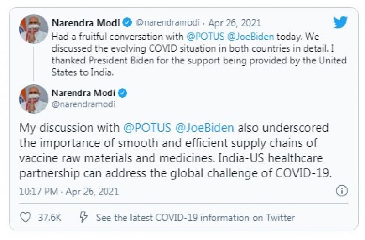This screenshot has height=240, width=365.
Task: Click the Narendra Modi name in the second tweet
Action: [x=84, y=94]
